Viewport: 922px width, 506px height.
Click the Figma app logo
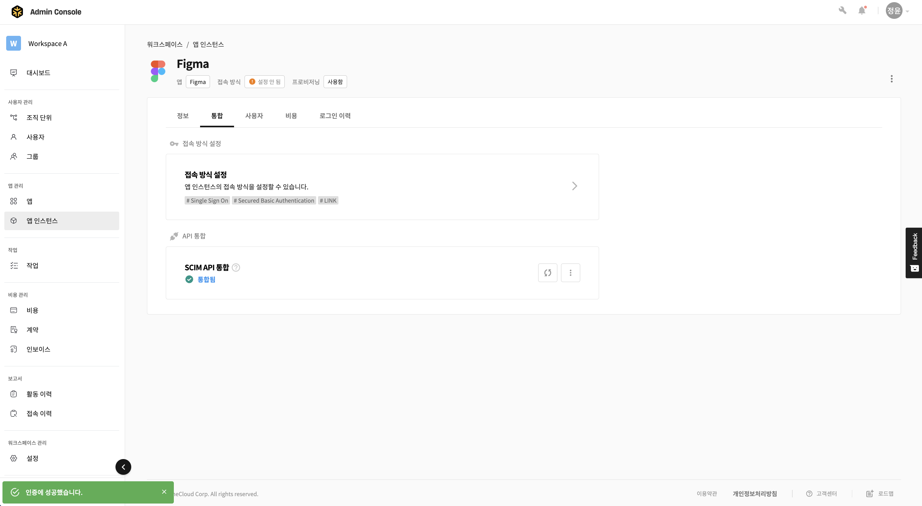click(158, 71)
